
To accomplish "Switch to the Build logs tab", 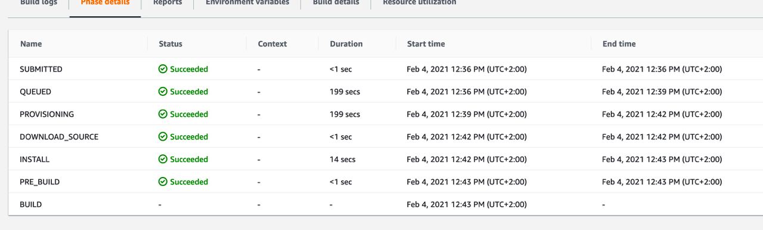I will (39, 3).
